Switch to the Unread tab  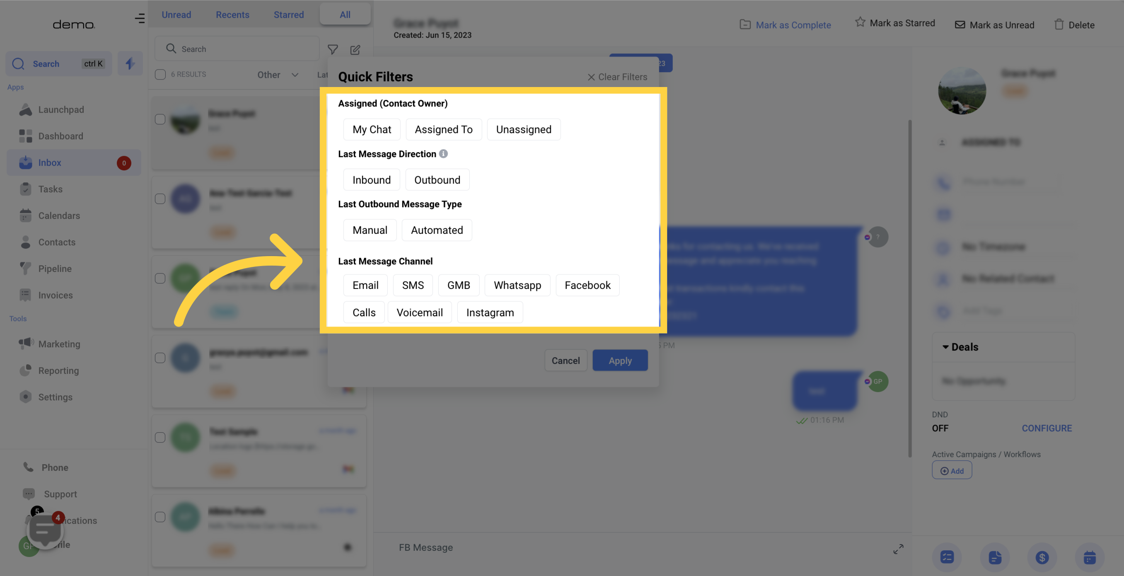(x=176, y=13)
